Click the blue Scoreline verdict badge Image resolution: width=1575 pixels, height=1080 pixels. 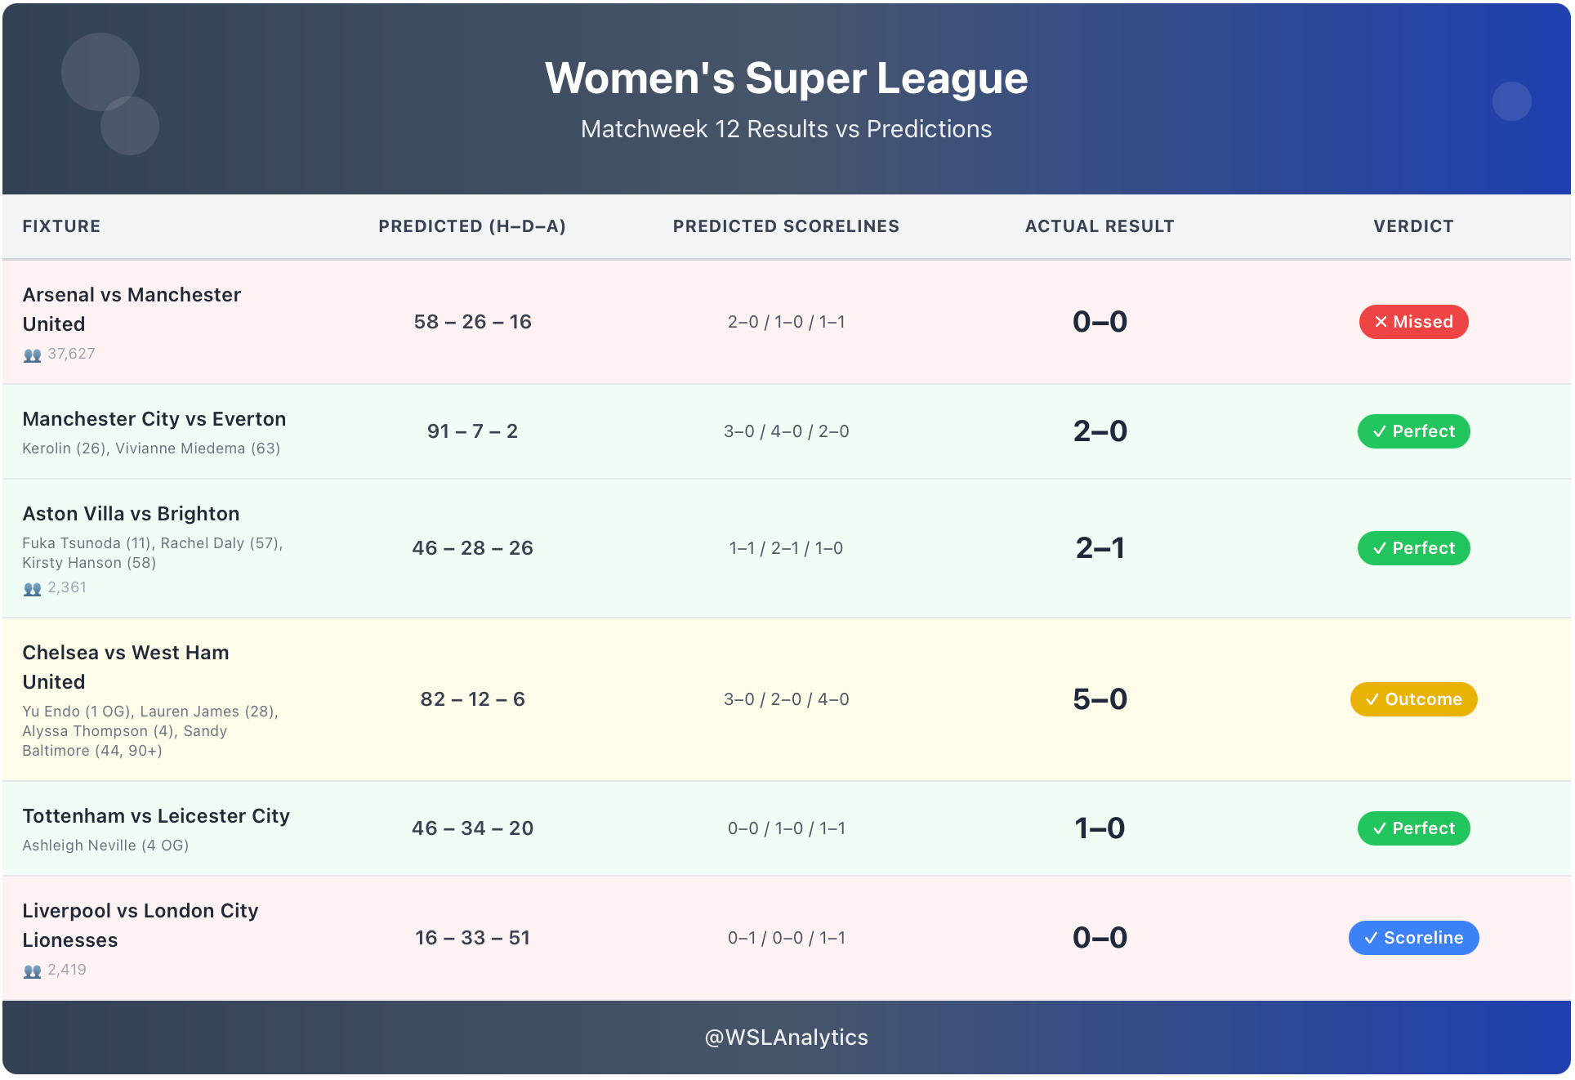[x=1412, y=938]
